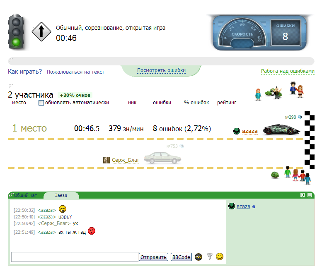Open info icon beside azaza in chat list
Viewport: 322px width, 271px height.
coord(254,206)
